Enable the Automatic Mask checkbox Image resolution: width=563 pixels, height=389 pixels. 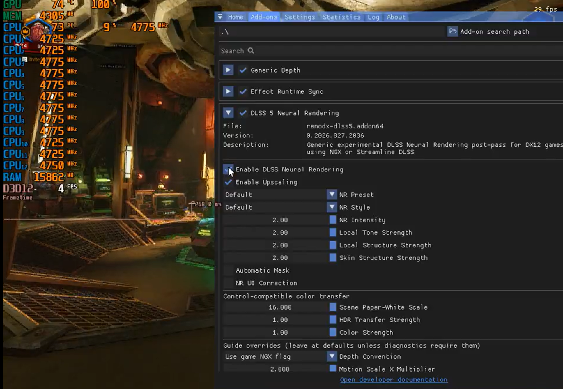pos(228,270)
